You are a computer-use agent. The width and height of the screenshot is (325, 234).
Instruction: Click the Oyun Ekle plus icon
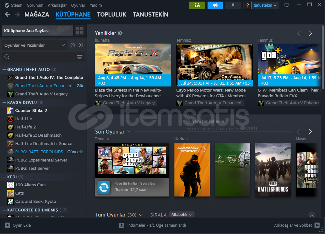[x=7, y=225]
